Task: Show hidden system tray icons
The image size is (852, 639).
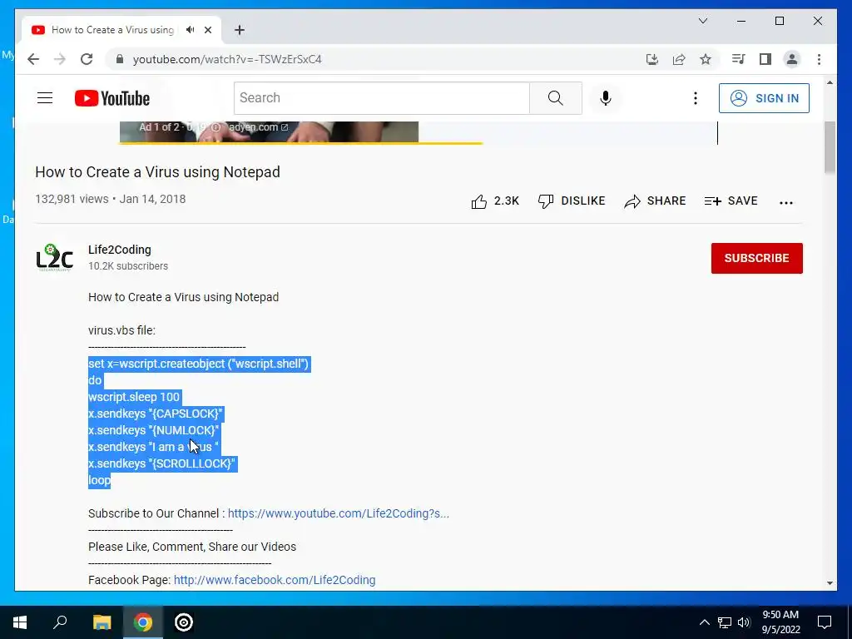Action: 704,622
